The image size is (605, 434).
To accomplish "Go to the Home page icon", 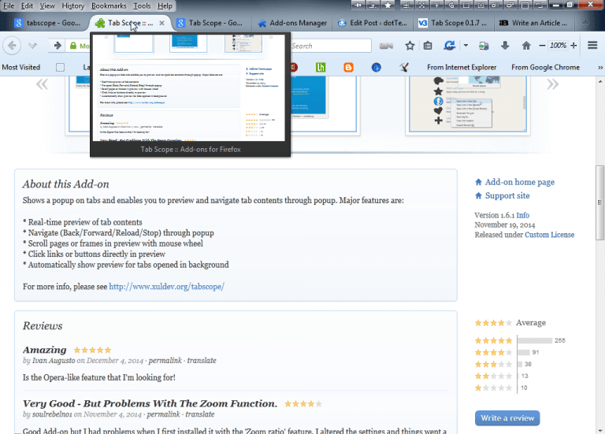I will pos(526,46).
